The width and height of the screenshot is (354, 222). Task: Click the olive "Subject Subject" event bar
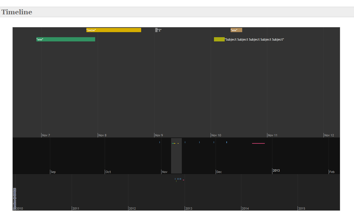(x=219, y=39)
